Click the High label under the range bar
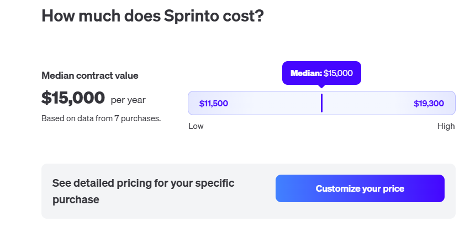 (x=446, y=126)
